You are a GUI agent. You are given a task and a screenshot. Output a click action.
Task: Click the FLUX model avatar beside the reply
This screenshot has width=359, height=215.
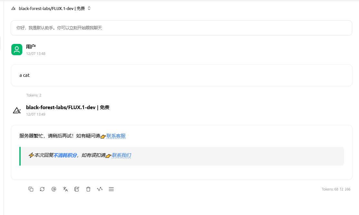(17, 110)
